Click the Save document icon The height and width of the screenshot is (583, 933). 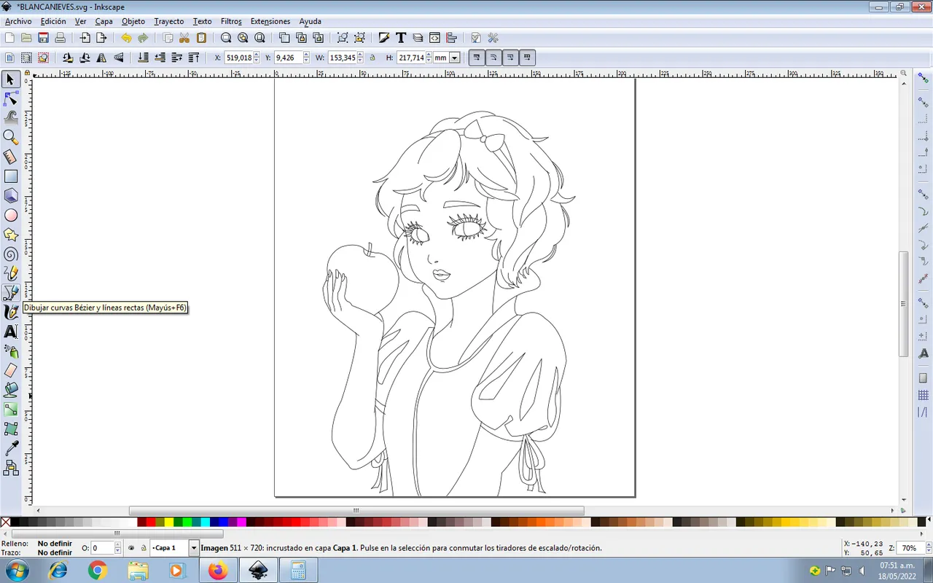[44, 38]
